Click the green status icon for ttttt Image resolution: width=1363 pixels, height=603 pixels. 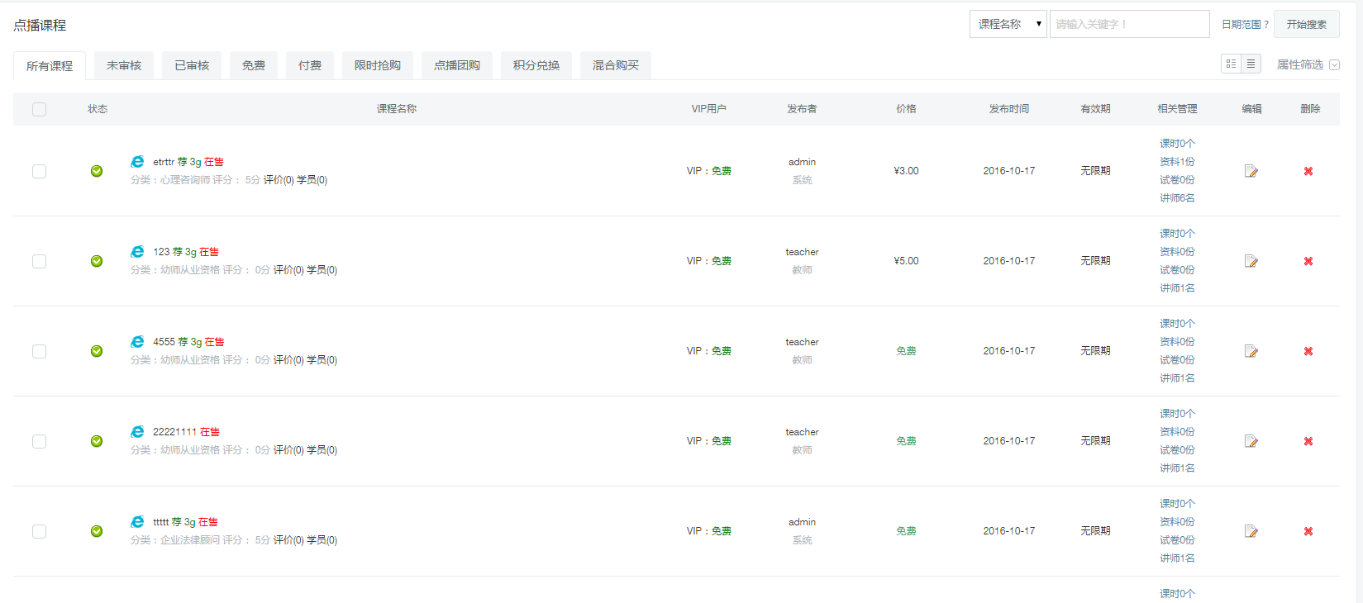coord(97,531)
